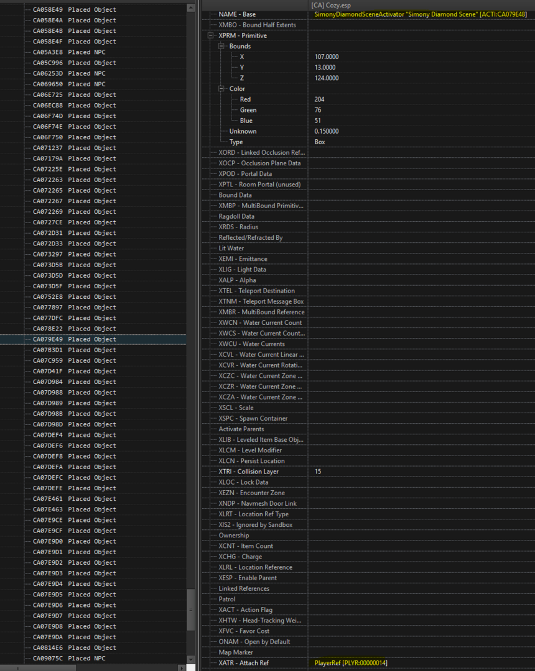Select XSCL - Scale row
535x671 pixels.
368,408
